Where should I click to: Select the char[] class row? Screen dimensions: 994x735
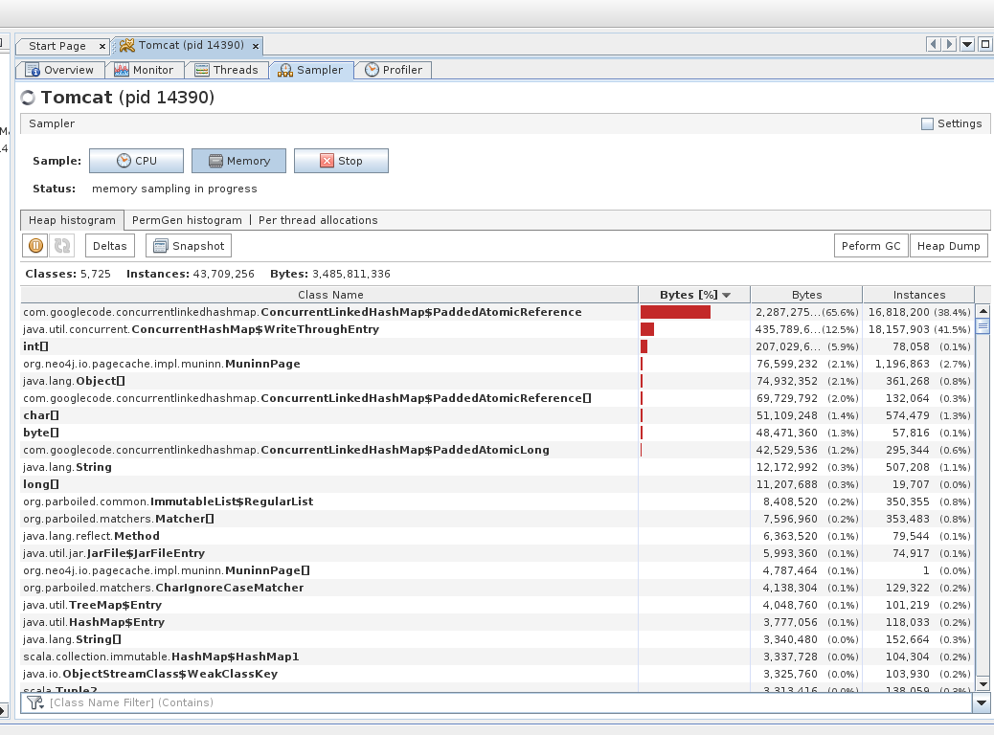coord(498,415)
